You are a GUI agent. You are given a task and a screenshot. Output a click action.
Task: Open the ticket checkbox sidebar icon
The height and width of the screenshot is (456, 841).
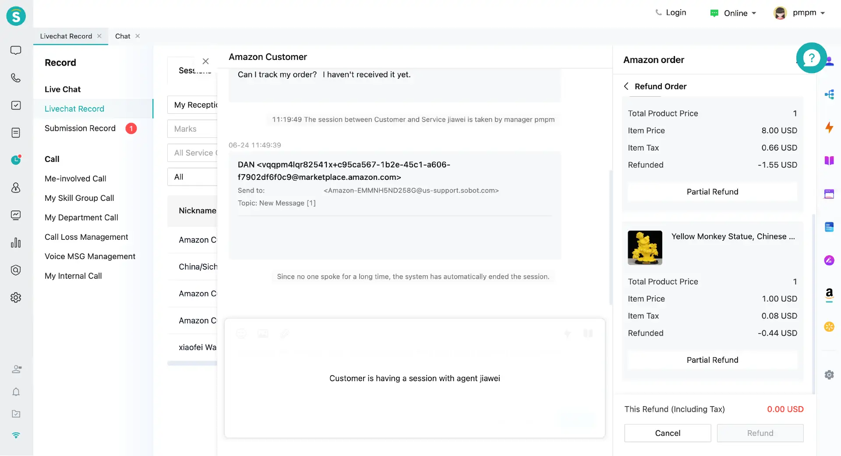[16, 105]
